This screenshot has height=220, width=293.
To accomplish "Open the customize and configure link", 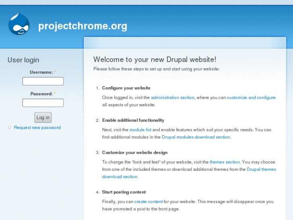I will coord(251,98).
